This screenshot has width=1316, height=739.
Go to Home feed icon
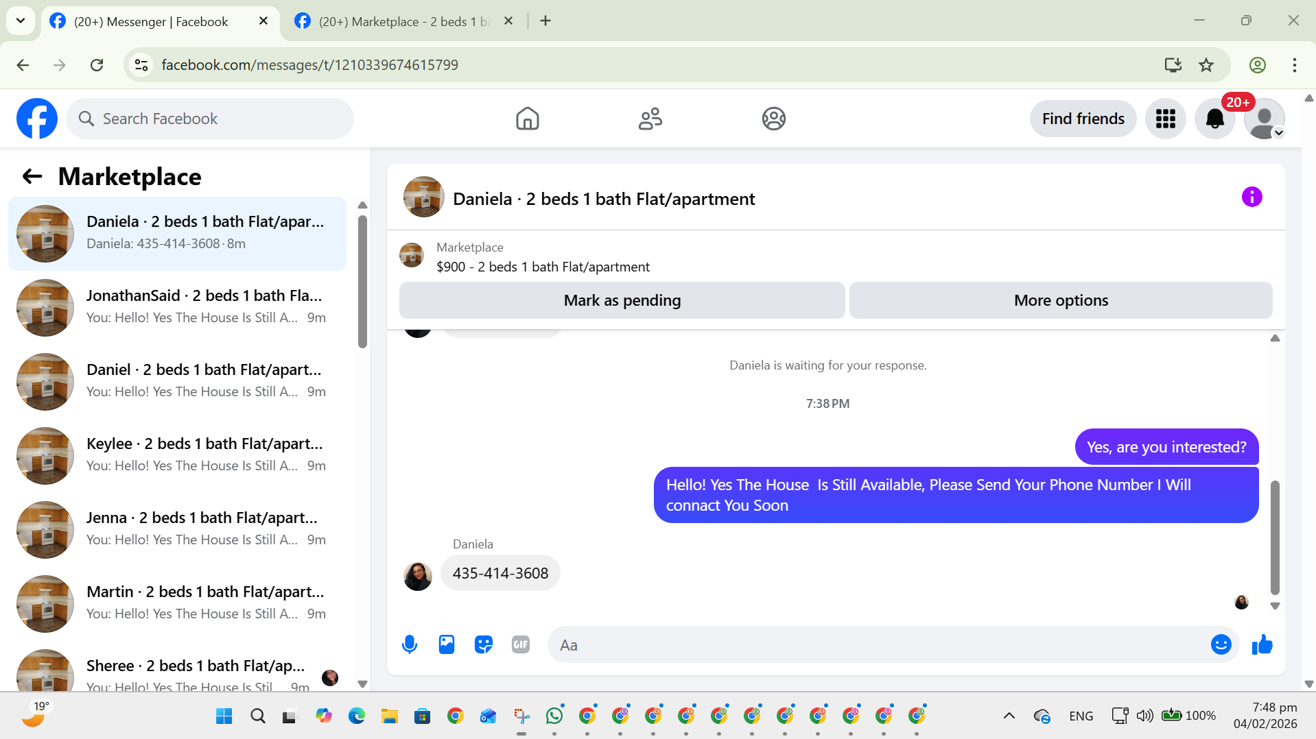coord(527,119)
